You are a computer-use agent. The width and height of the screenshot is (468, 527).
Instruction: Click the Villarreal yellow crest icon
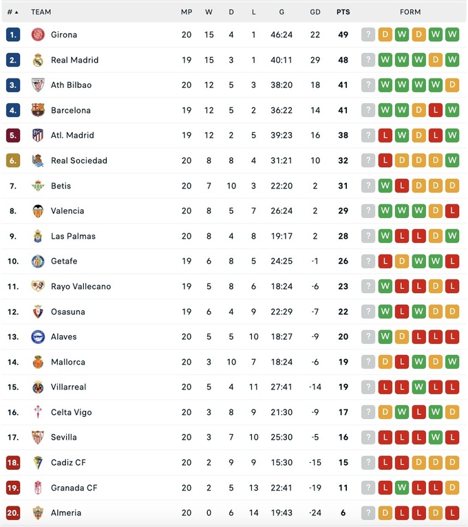click(x=38, y=387)
